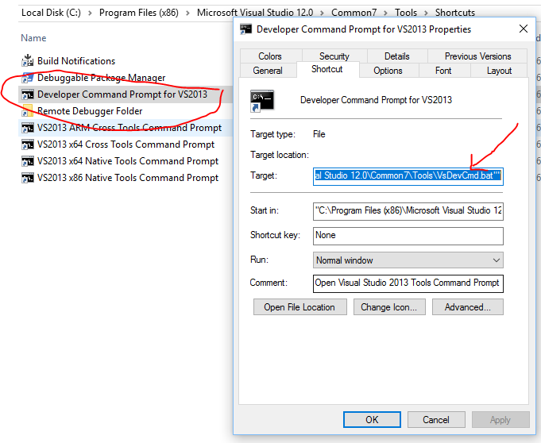Screen dimensions: 541x443
Task: Open the Security tab
Action: point(334,56)
